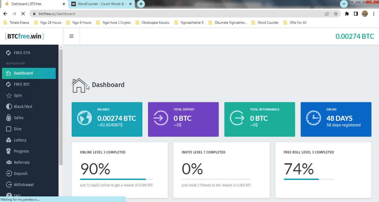Open the Chrome profile avatar
Viewport: 379px width, 202px height.
(x=365, y=14)
